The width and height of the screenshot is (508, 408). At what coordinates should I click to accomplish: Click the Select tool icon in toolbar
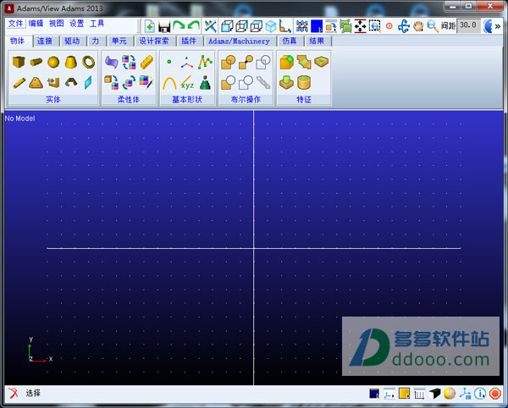210,26
